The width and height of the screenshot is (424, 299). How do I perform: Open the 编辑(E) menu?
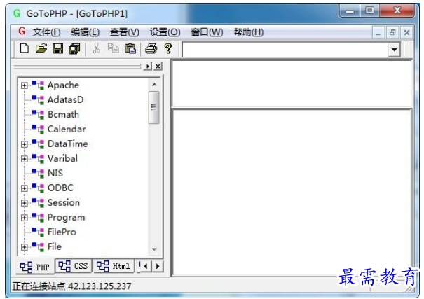pyautogui.click(x=86, y=32)
